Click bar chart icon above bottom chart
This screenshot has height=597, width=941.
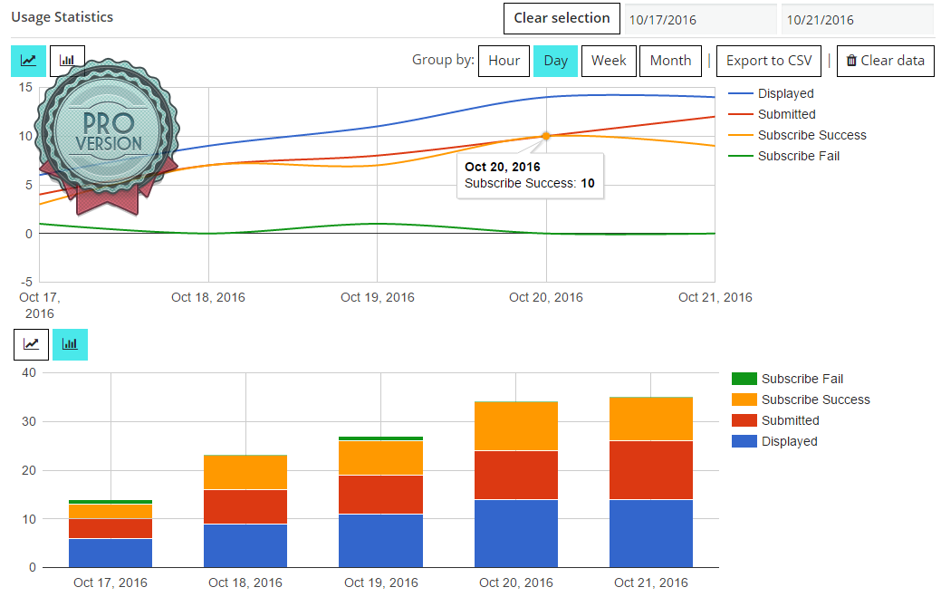(x=70, y=344)
